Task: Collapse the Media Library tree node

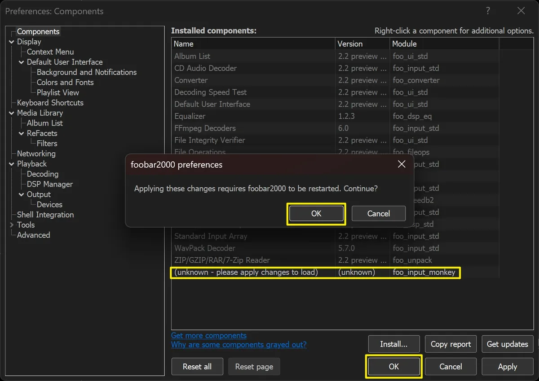Action: (x=12, y=113)
